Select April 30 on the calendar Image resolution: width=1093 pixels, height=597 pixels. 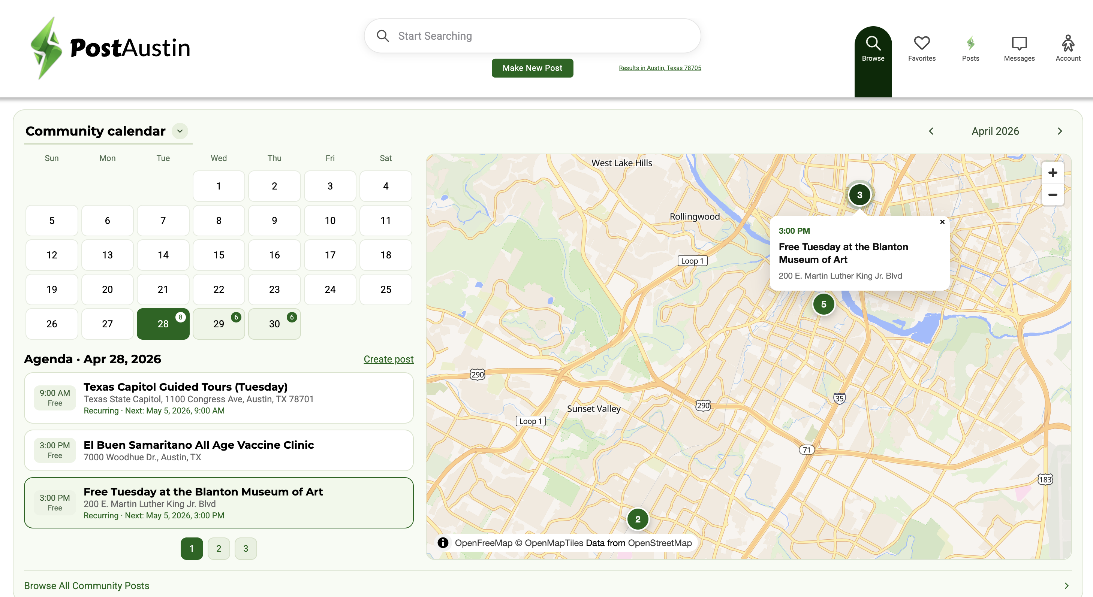(x=274, y=324)
